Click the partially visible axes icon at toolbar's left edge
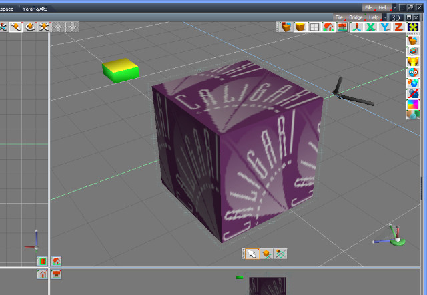This screenshot has height=295, width=427. 3,27
